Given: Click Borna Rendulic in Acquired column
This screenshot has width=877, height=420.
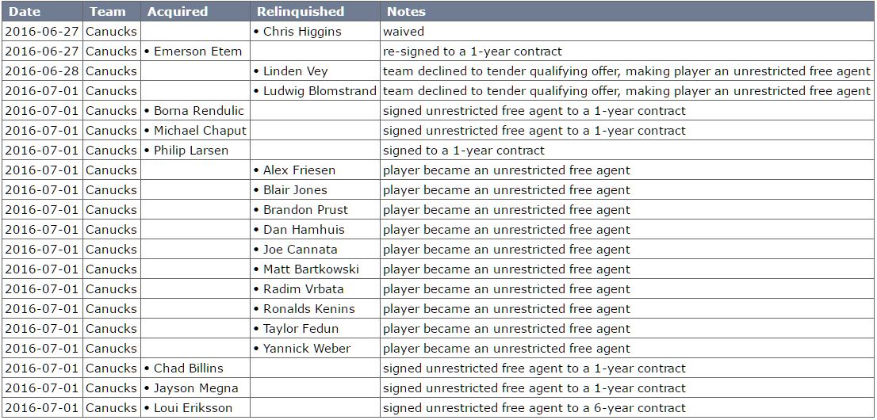Looking at the screenshot, I should [x=199, y=111].
